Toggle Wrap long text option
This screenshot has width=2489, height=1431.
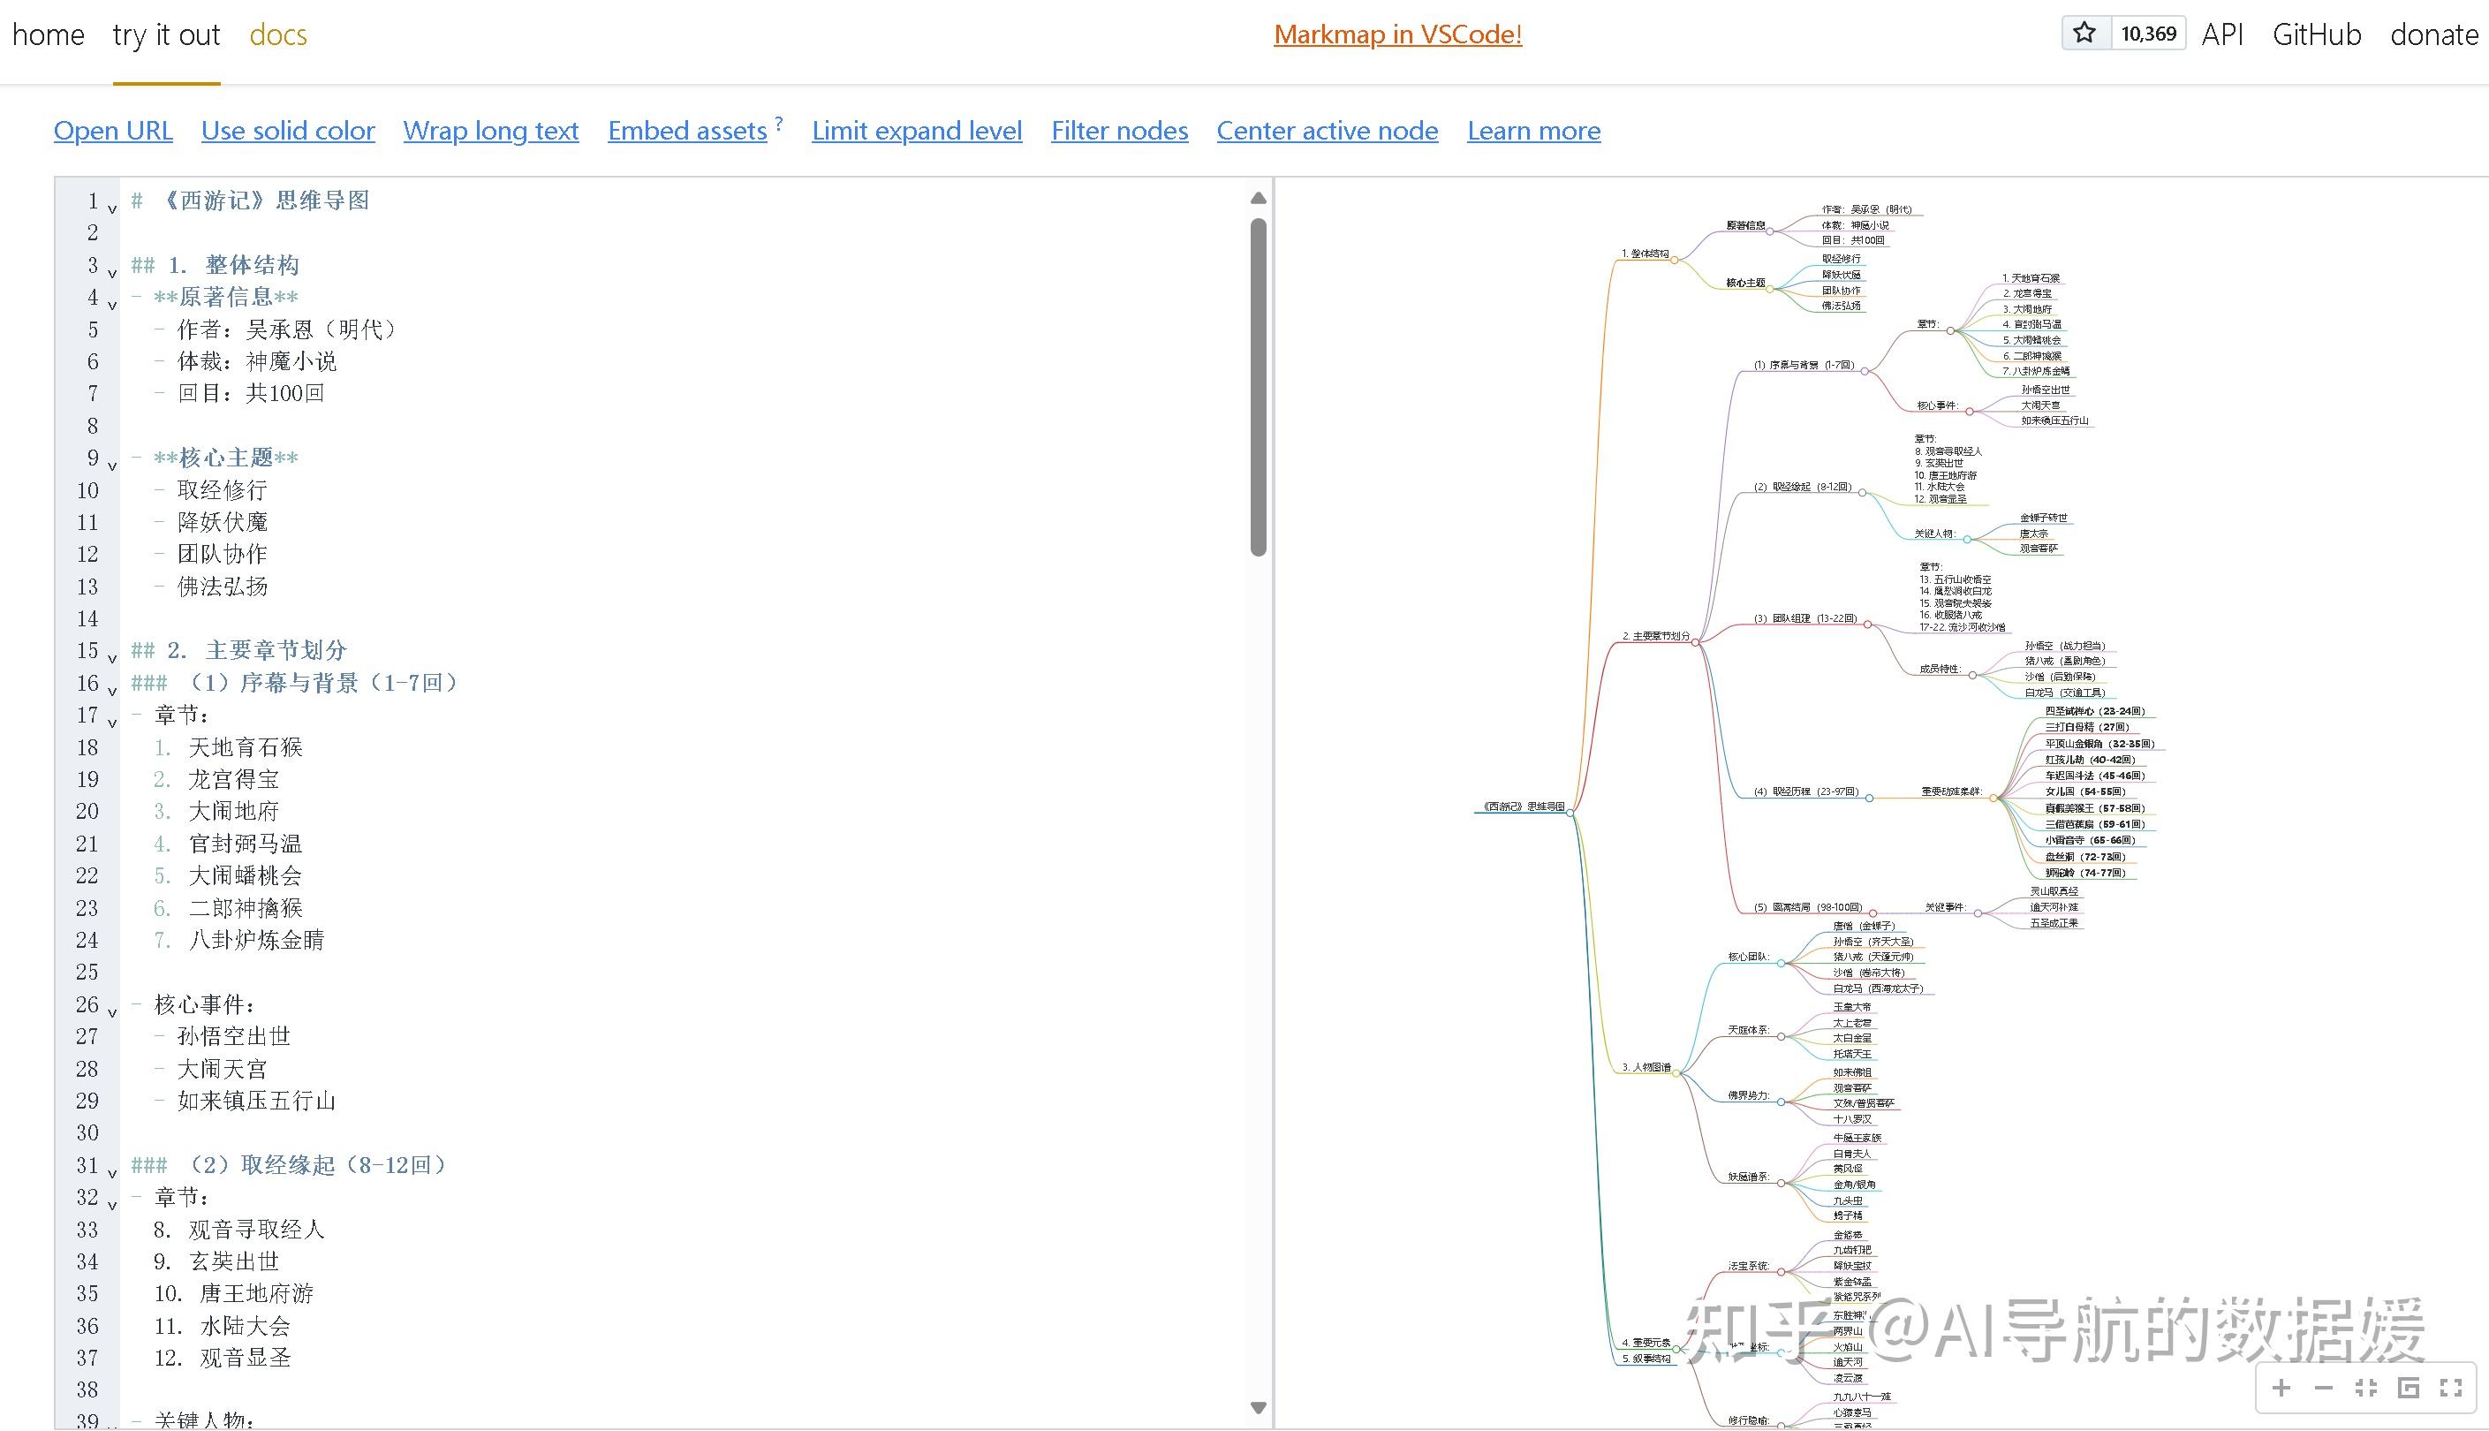click(x=490, y=131)
